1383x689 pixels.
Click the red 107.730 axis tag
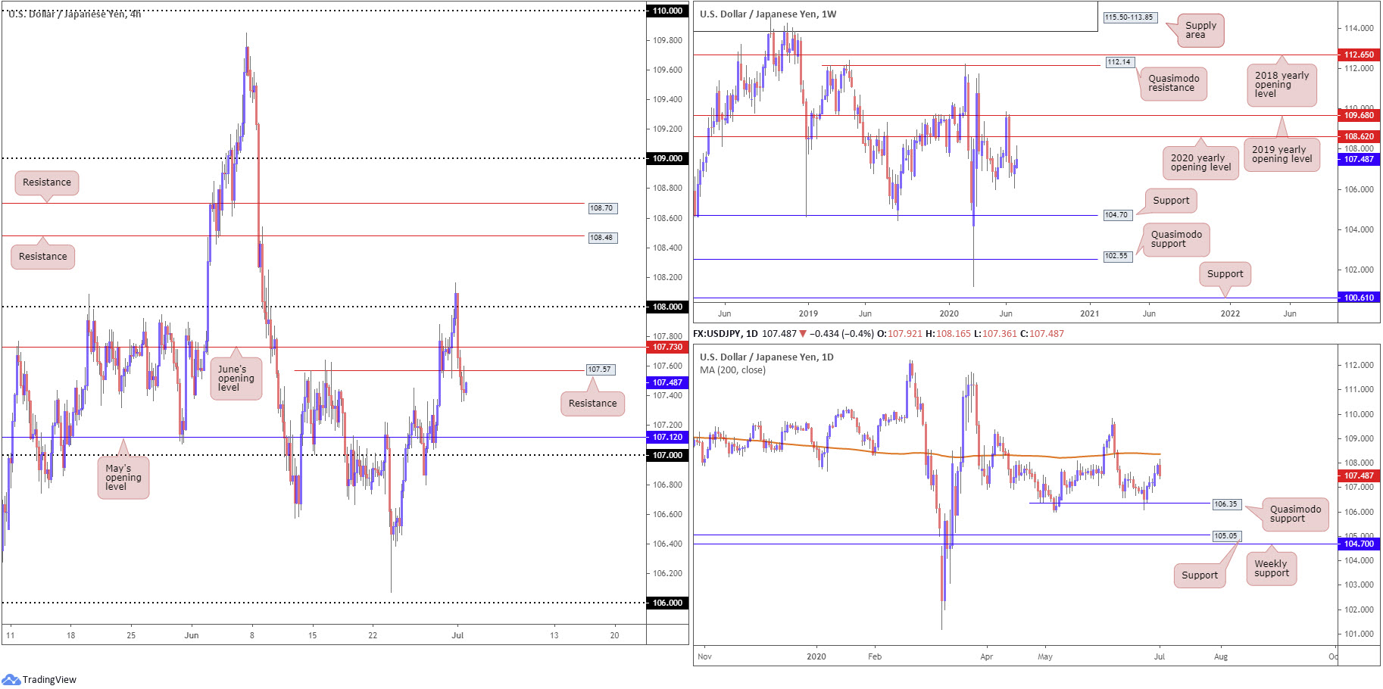pos(667,347)
